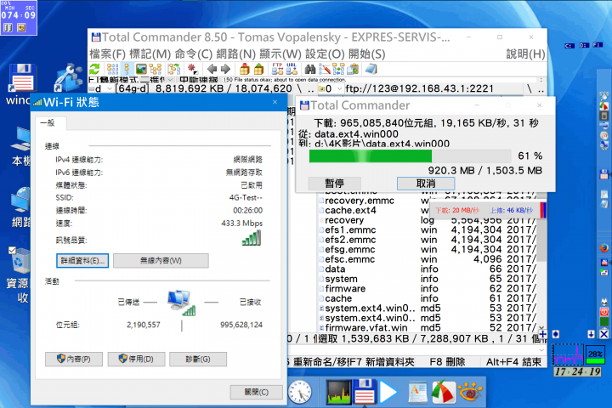Go forward with the right arrow icon
The height and width of the screenshot is (408, 612).
click(225, 70)
